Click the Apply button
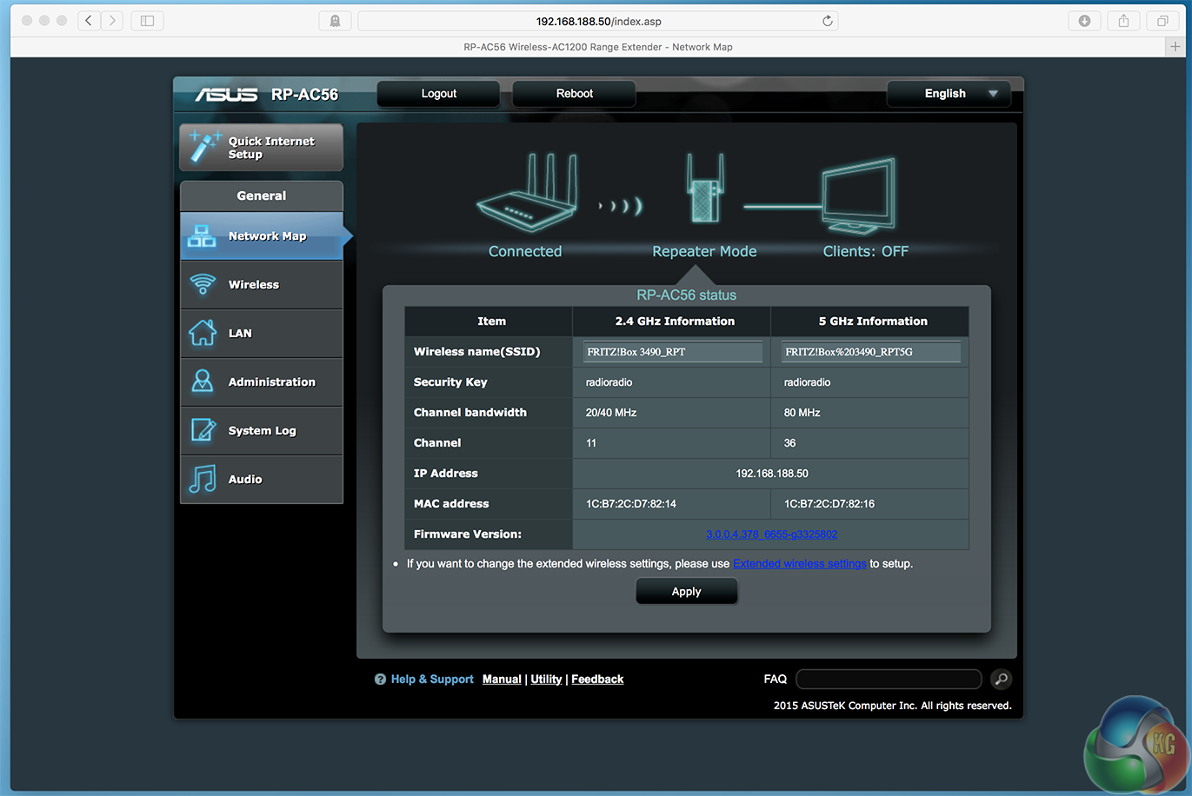Screen dimensions: 1192x796 [x=686, y=592]
